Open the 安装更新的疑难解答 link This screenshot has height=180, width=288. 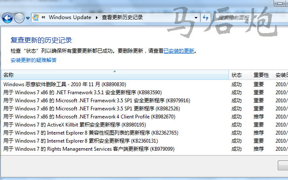pyautogui.click(x=34, y=60)
